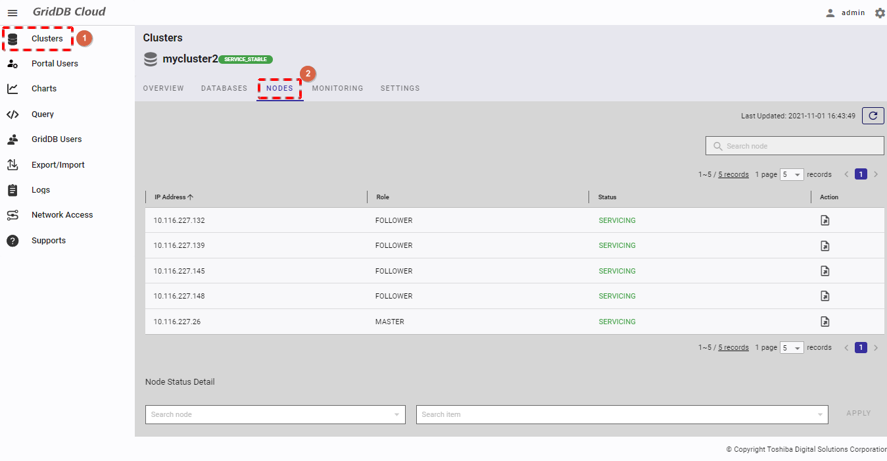Click the GridDB Users people icon
This screenshot has width=887, height=461.
point(12,139)
